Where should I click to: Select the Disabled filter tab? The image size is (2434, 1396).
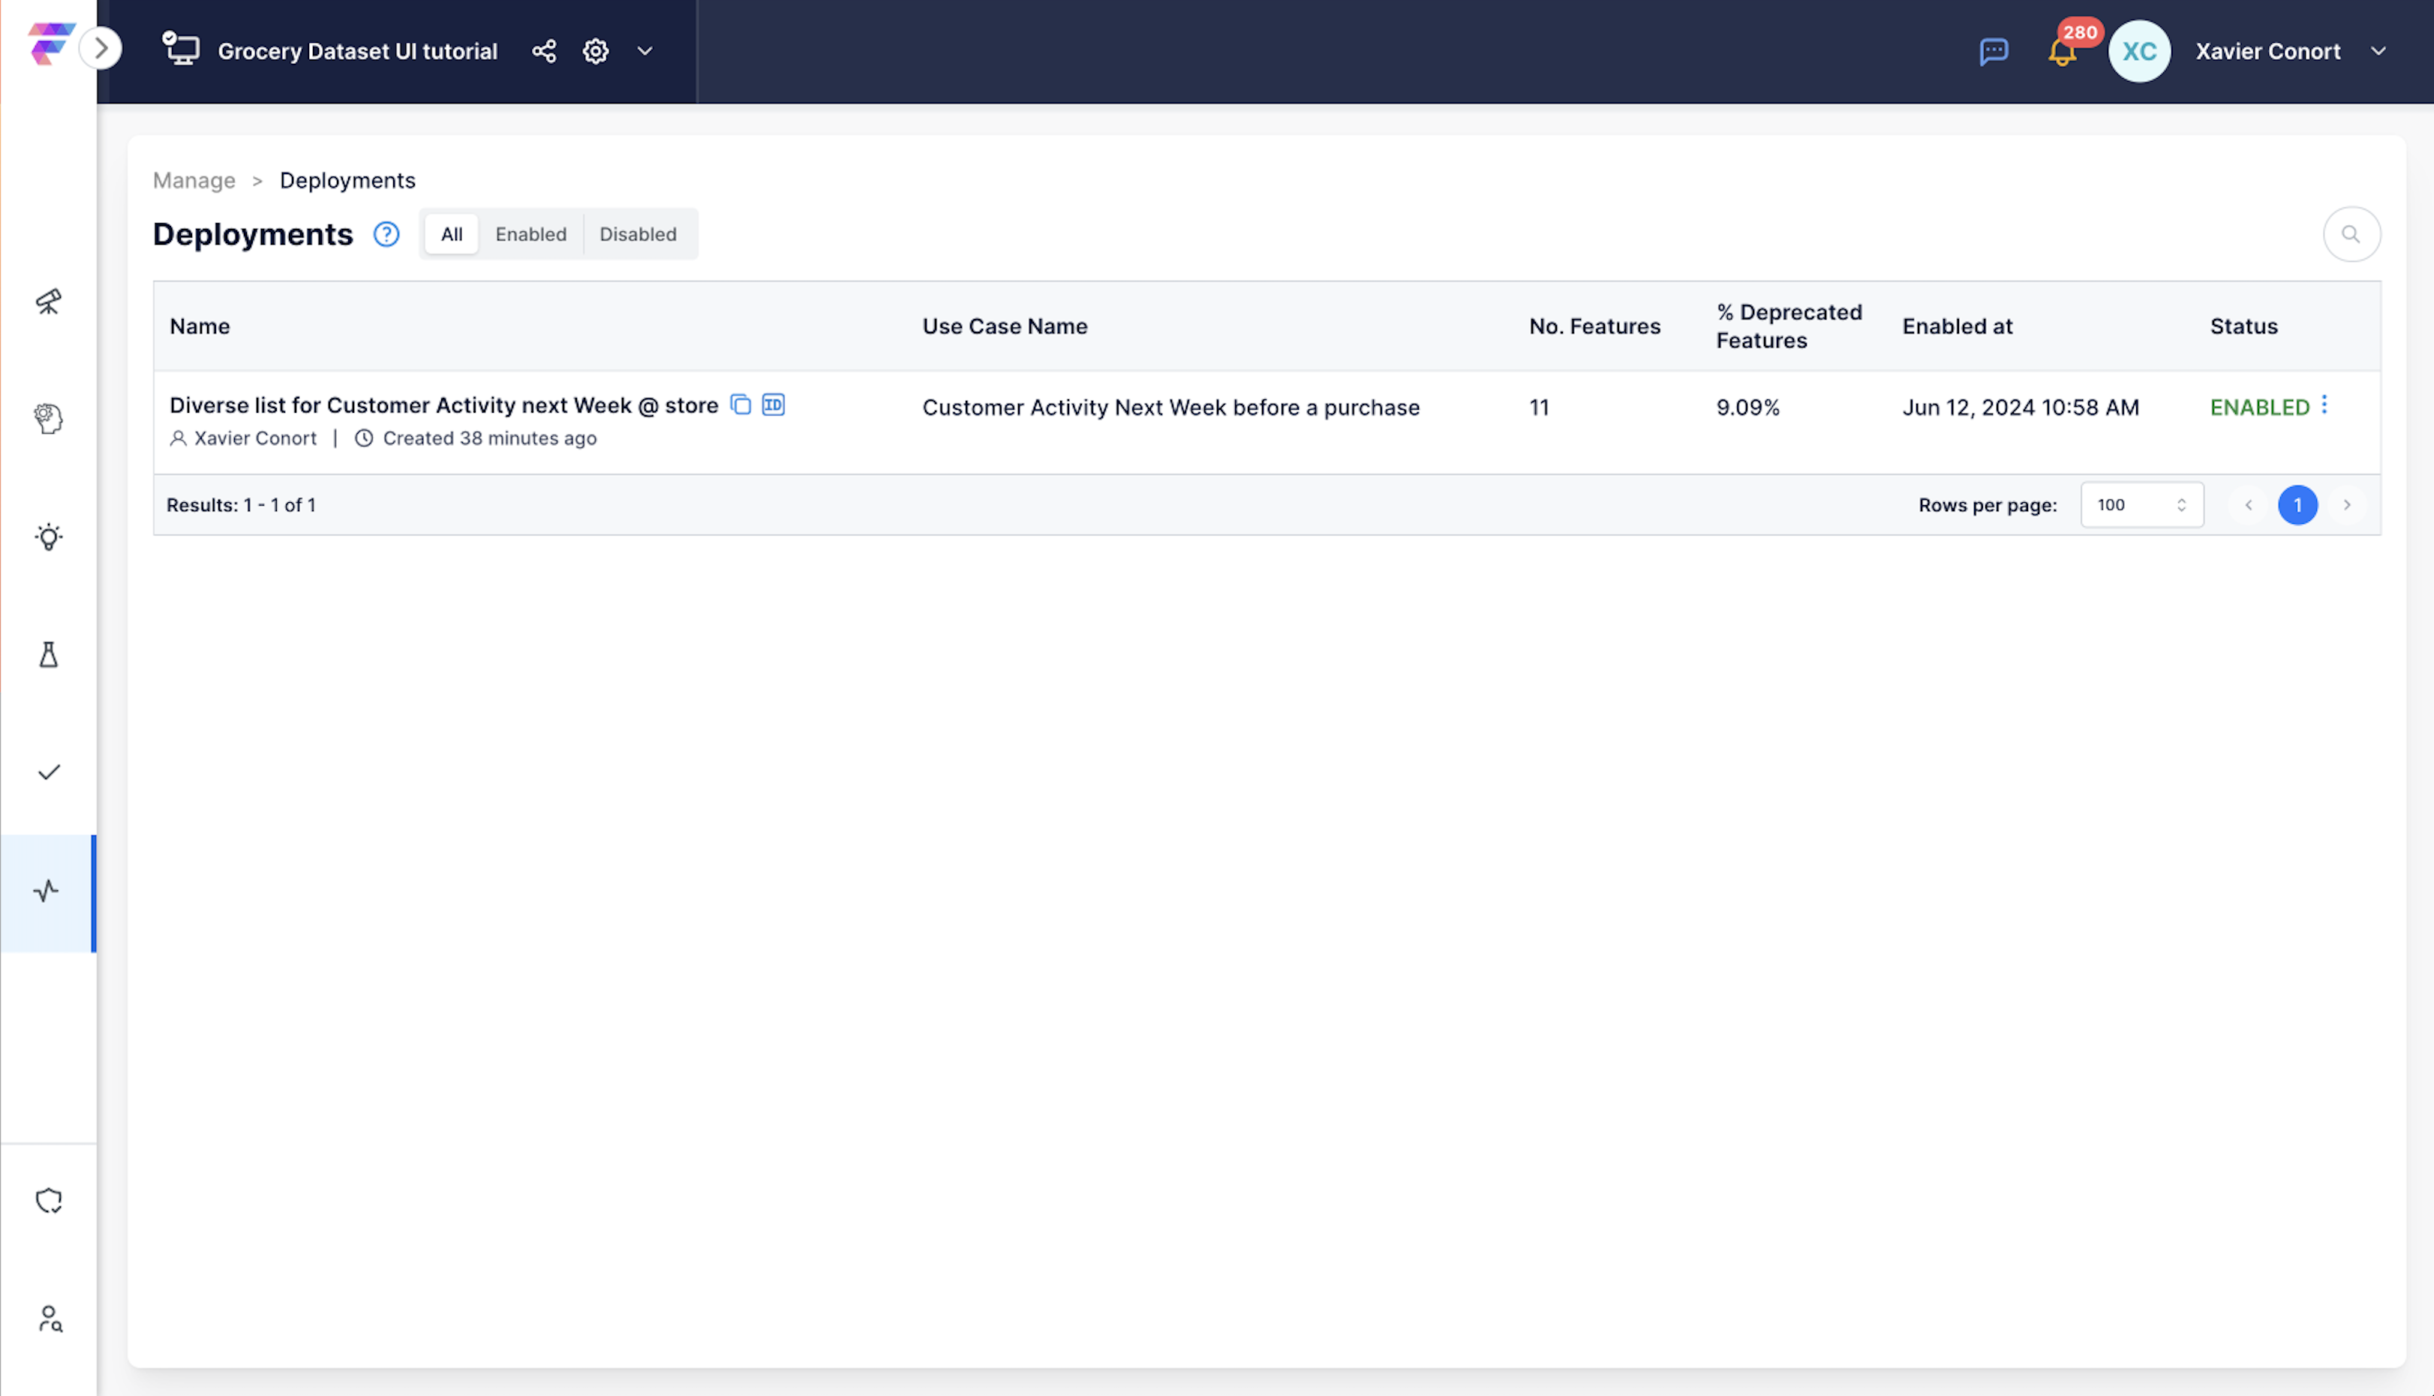pos(639,234)
